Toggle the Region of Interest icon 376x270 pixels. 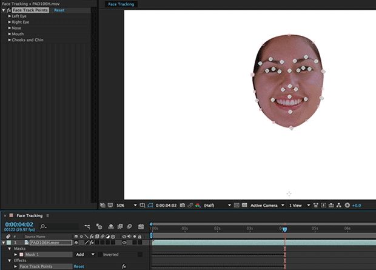(237, 205)
